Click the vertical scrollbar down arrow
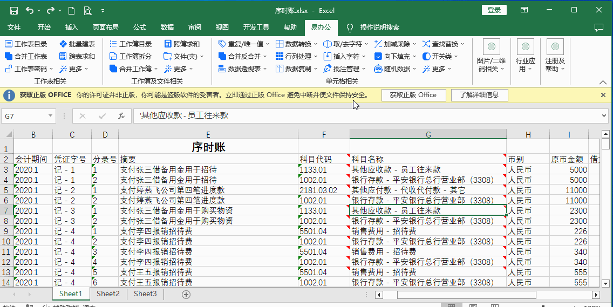Image resolution: width=613 pixels, height=307 pixels. pos(605,283)
